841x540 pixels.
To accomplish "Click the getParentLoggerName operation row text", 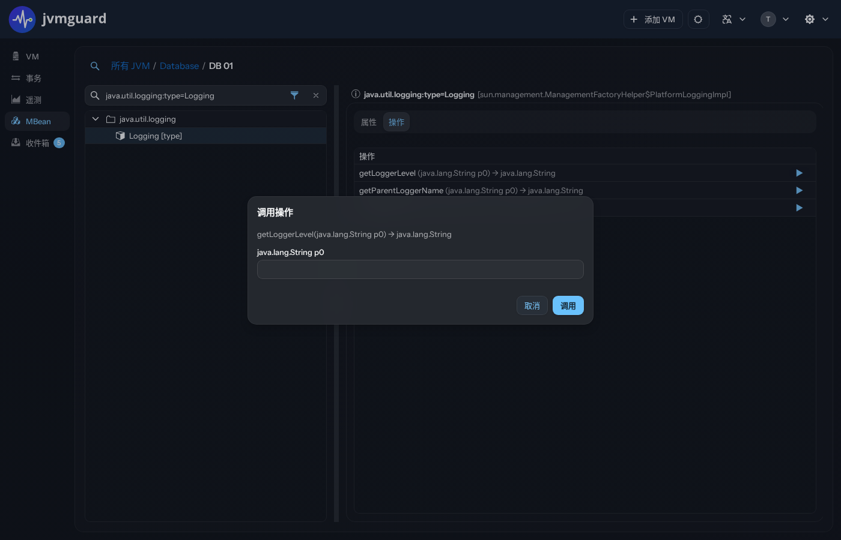I will point(471,191).
